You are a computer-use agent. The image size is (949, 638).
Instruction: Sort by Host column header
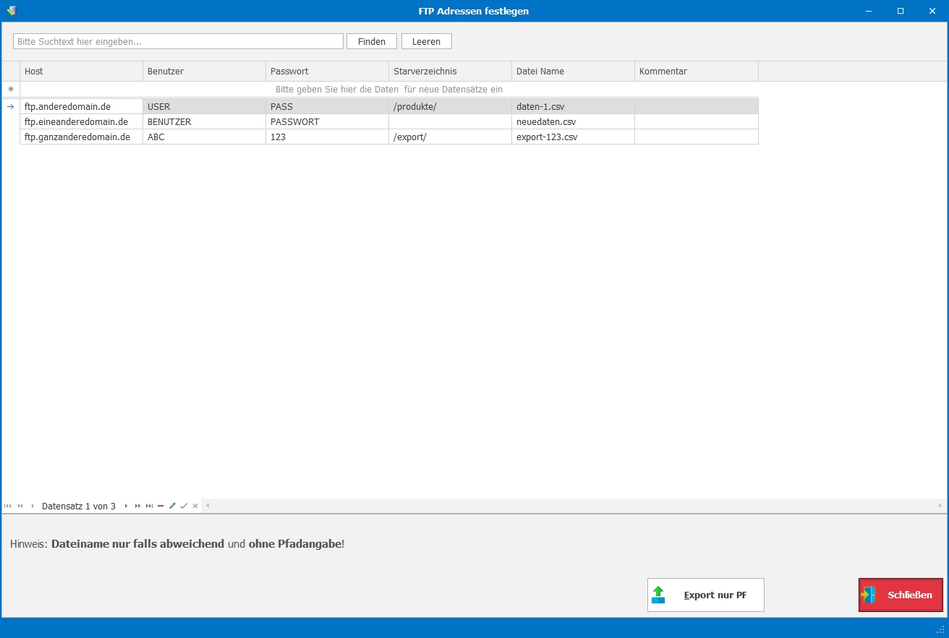pyautogui.click(x=82, y=72)
